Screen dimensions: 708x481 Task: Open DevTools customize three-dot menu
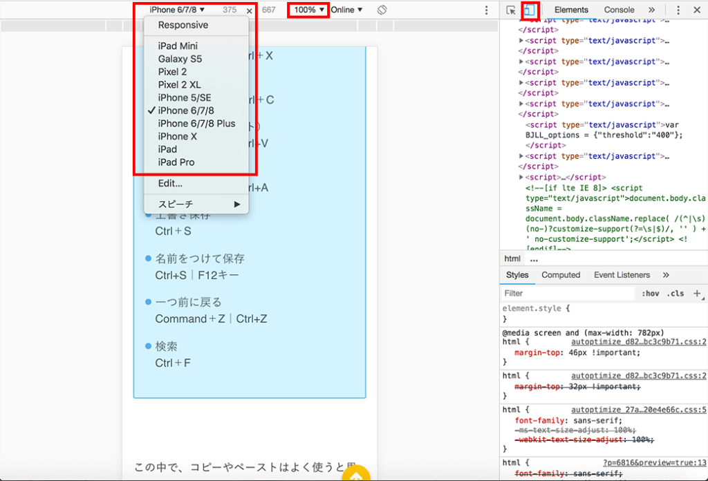tap(678, 10)
